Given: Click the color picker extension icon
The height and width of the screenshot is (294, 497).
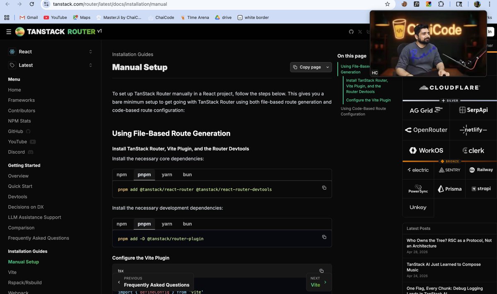Looking at the screenshot, I should (429, 4).
